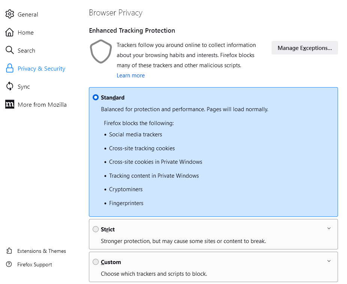Go to the Sync settings tab
This screenshot has width=347, height=284.
[x=24, y=87]
